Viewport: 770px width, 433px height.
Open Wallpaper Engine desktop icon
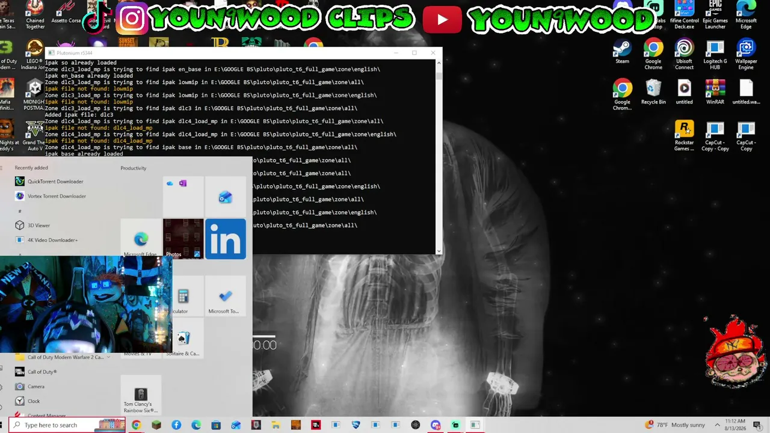746,55
